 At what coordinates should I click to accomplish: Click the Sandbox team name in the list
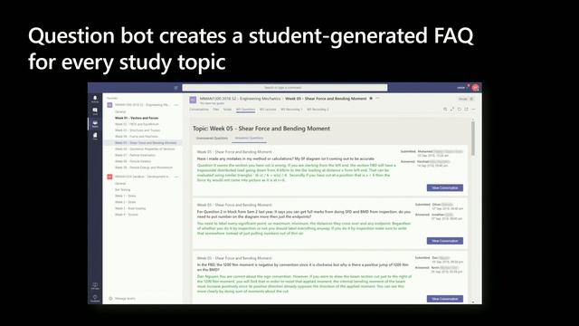tap(142, 177)
